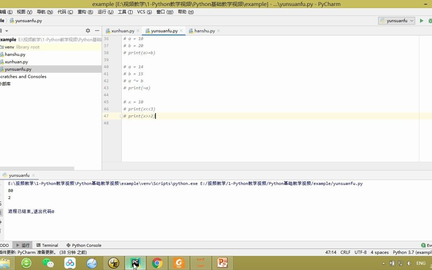Viewport: 432px width, 270px height.
Task: Open the project view dropdown arrow
Action: 6,31
